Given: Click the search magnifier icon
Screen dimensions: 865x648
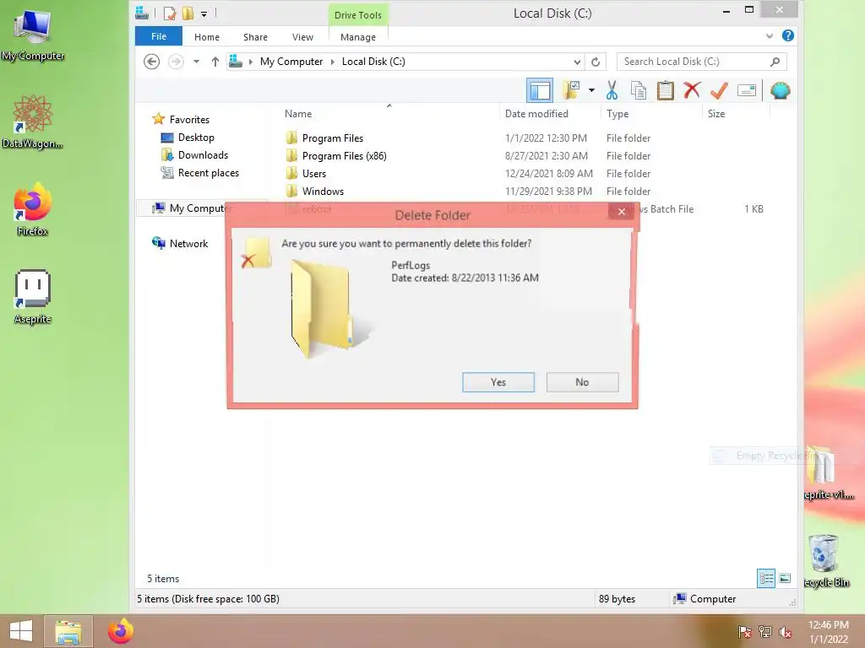Looking at the screenshot, I should 775,62.
